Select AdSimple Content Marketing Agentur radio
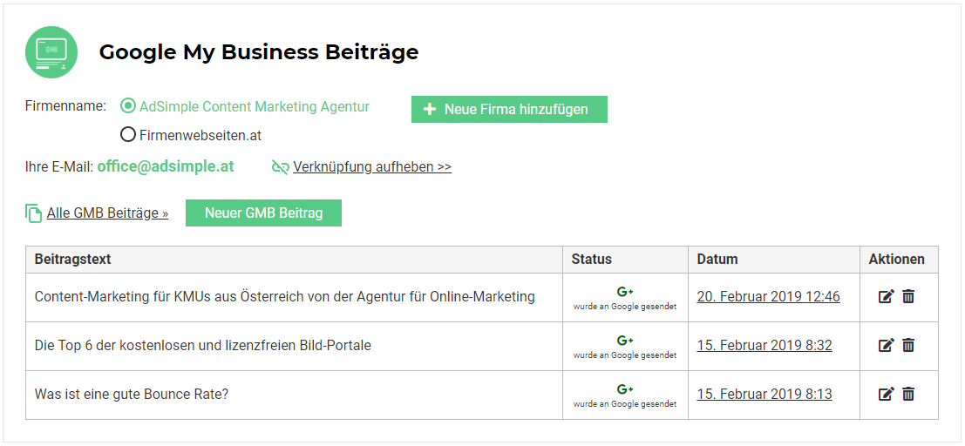The height and width of the screenshot is (446, 965). (x=128, y=106)
